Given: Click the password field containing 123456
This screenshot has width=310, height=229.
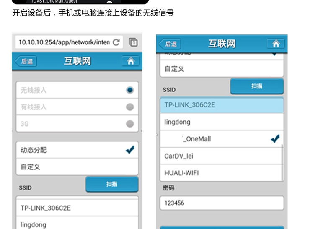Looking at the screenshot, I should pyautogui.click(x=222, y=203).
